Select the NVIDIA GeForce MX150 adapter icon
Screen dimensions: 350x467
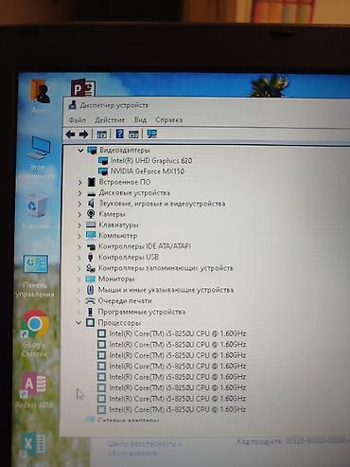[103, 171]
